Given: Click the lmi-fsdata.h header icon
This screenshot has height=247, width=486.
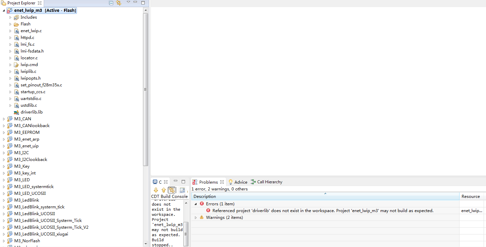Looking at the screenshot, I should (x=16, y=51).
